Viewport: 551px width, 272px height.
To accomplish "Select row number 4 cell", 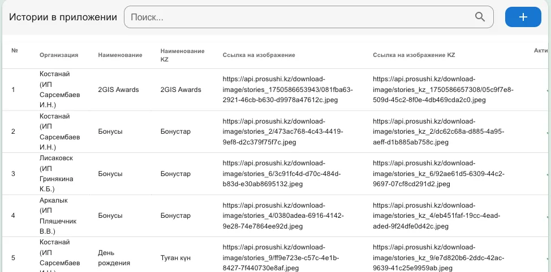I will click(x=13, y=216).
